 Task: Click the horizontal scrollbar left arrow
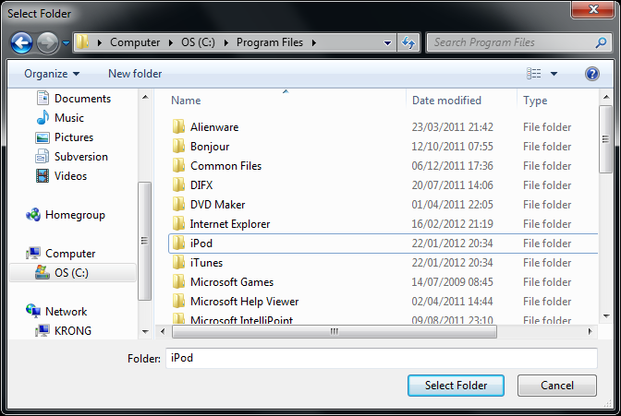coord(163,331)
